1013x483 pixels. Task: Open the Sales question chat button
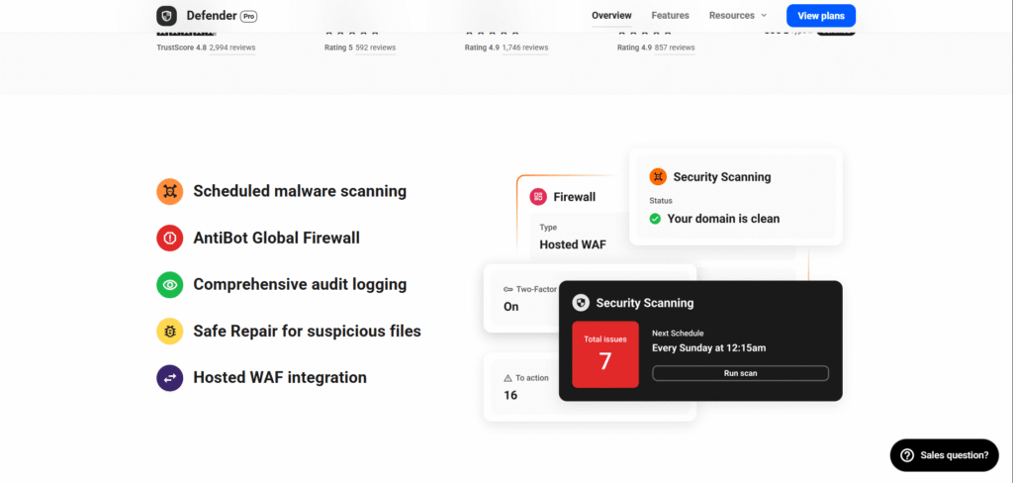pyautogui.click(x=944, y=455)
